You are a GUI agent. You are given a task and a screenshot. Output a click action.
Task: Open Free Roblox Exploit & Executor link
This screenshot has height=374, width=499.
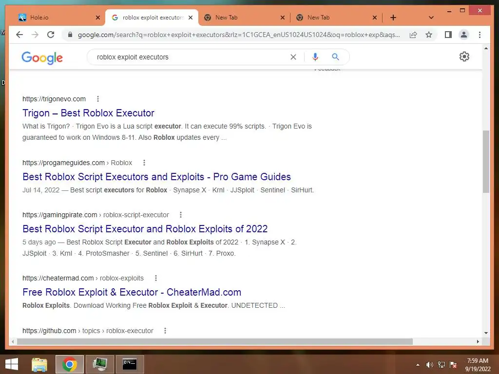[x=132, y=292]
